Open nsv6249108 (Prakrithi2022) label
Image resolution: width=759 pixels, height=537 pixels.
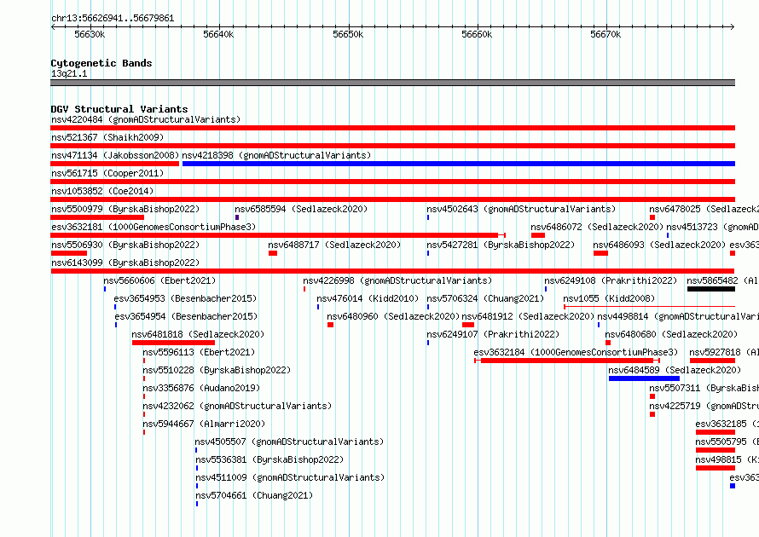(611, 280)
